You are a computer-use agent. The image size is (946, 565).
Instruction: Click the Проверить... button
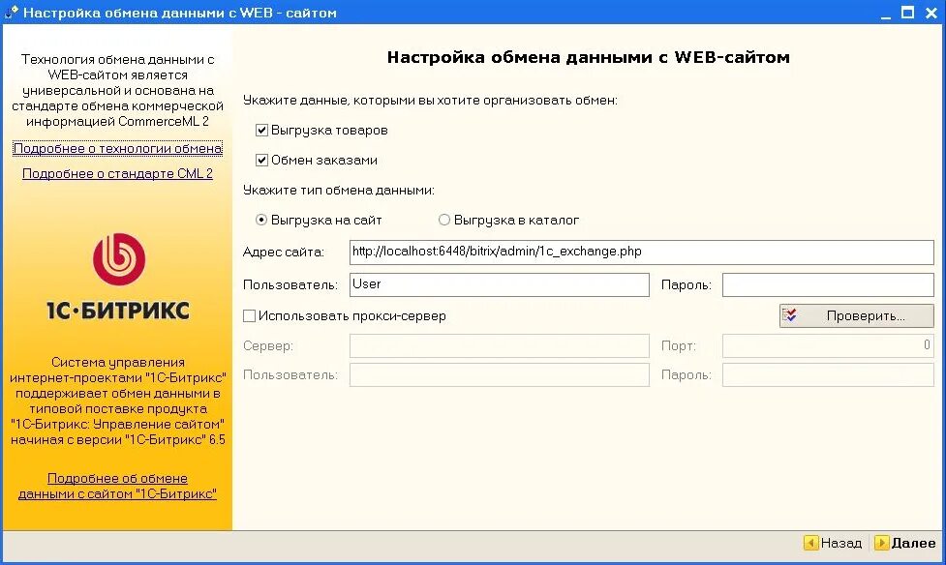(856, 316)
